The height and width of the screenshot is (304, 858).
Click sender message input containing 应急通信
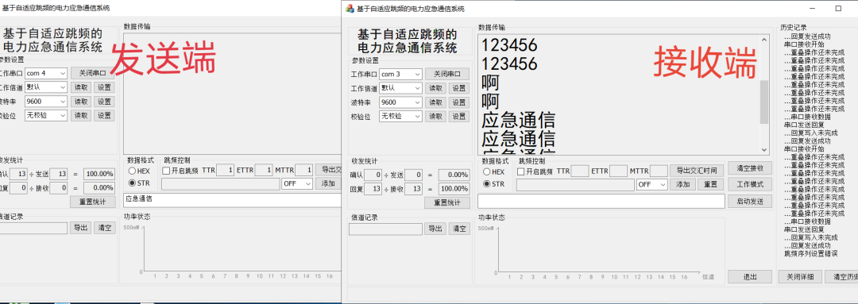(232, 200)
